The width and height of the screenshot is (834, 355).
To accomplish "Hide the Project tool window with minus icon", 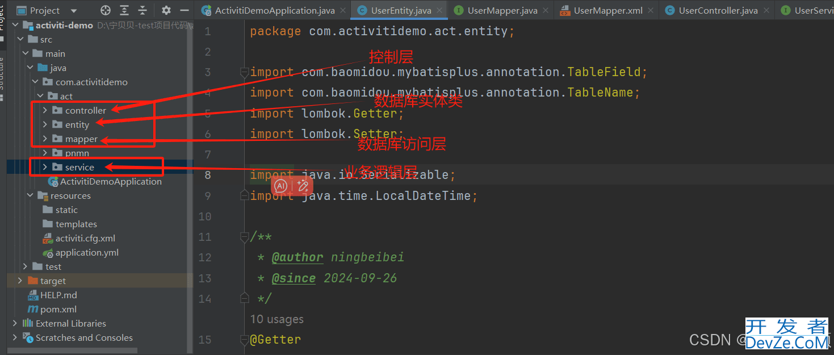I will (183, 10).
